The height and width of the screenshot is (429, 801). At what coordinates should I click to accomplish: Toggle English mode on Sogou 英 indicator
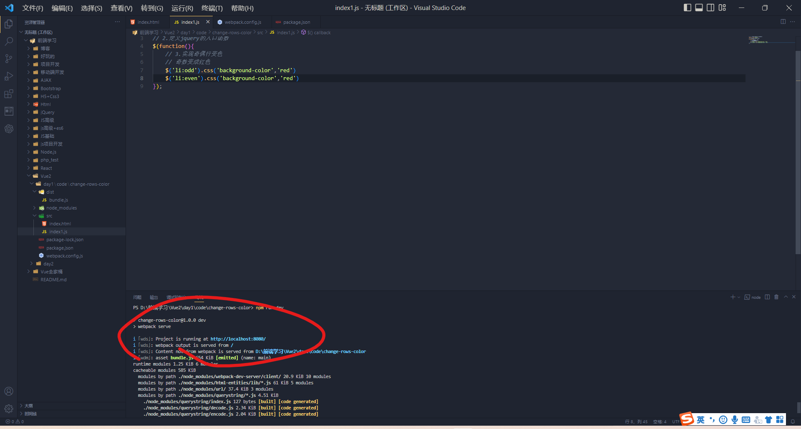701,419
